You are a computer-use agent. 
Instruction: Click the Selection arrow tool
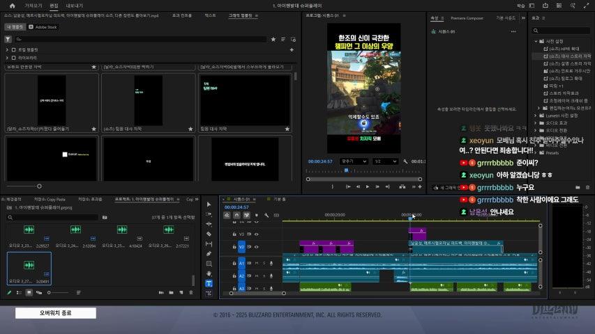209,205
